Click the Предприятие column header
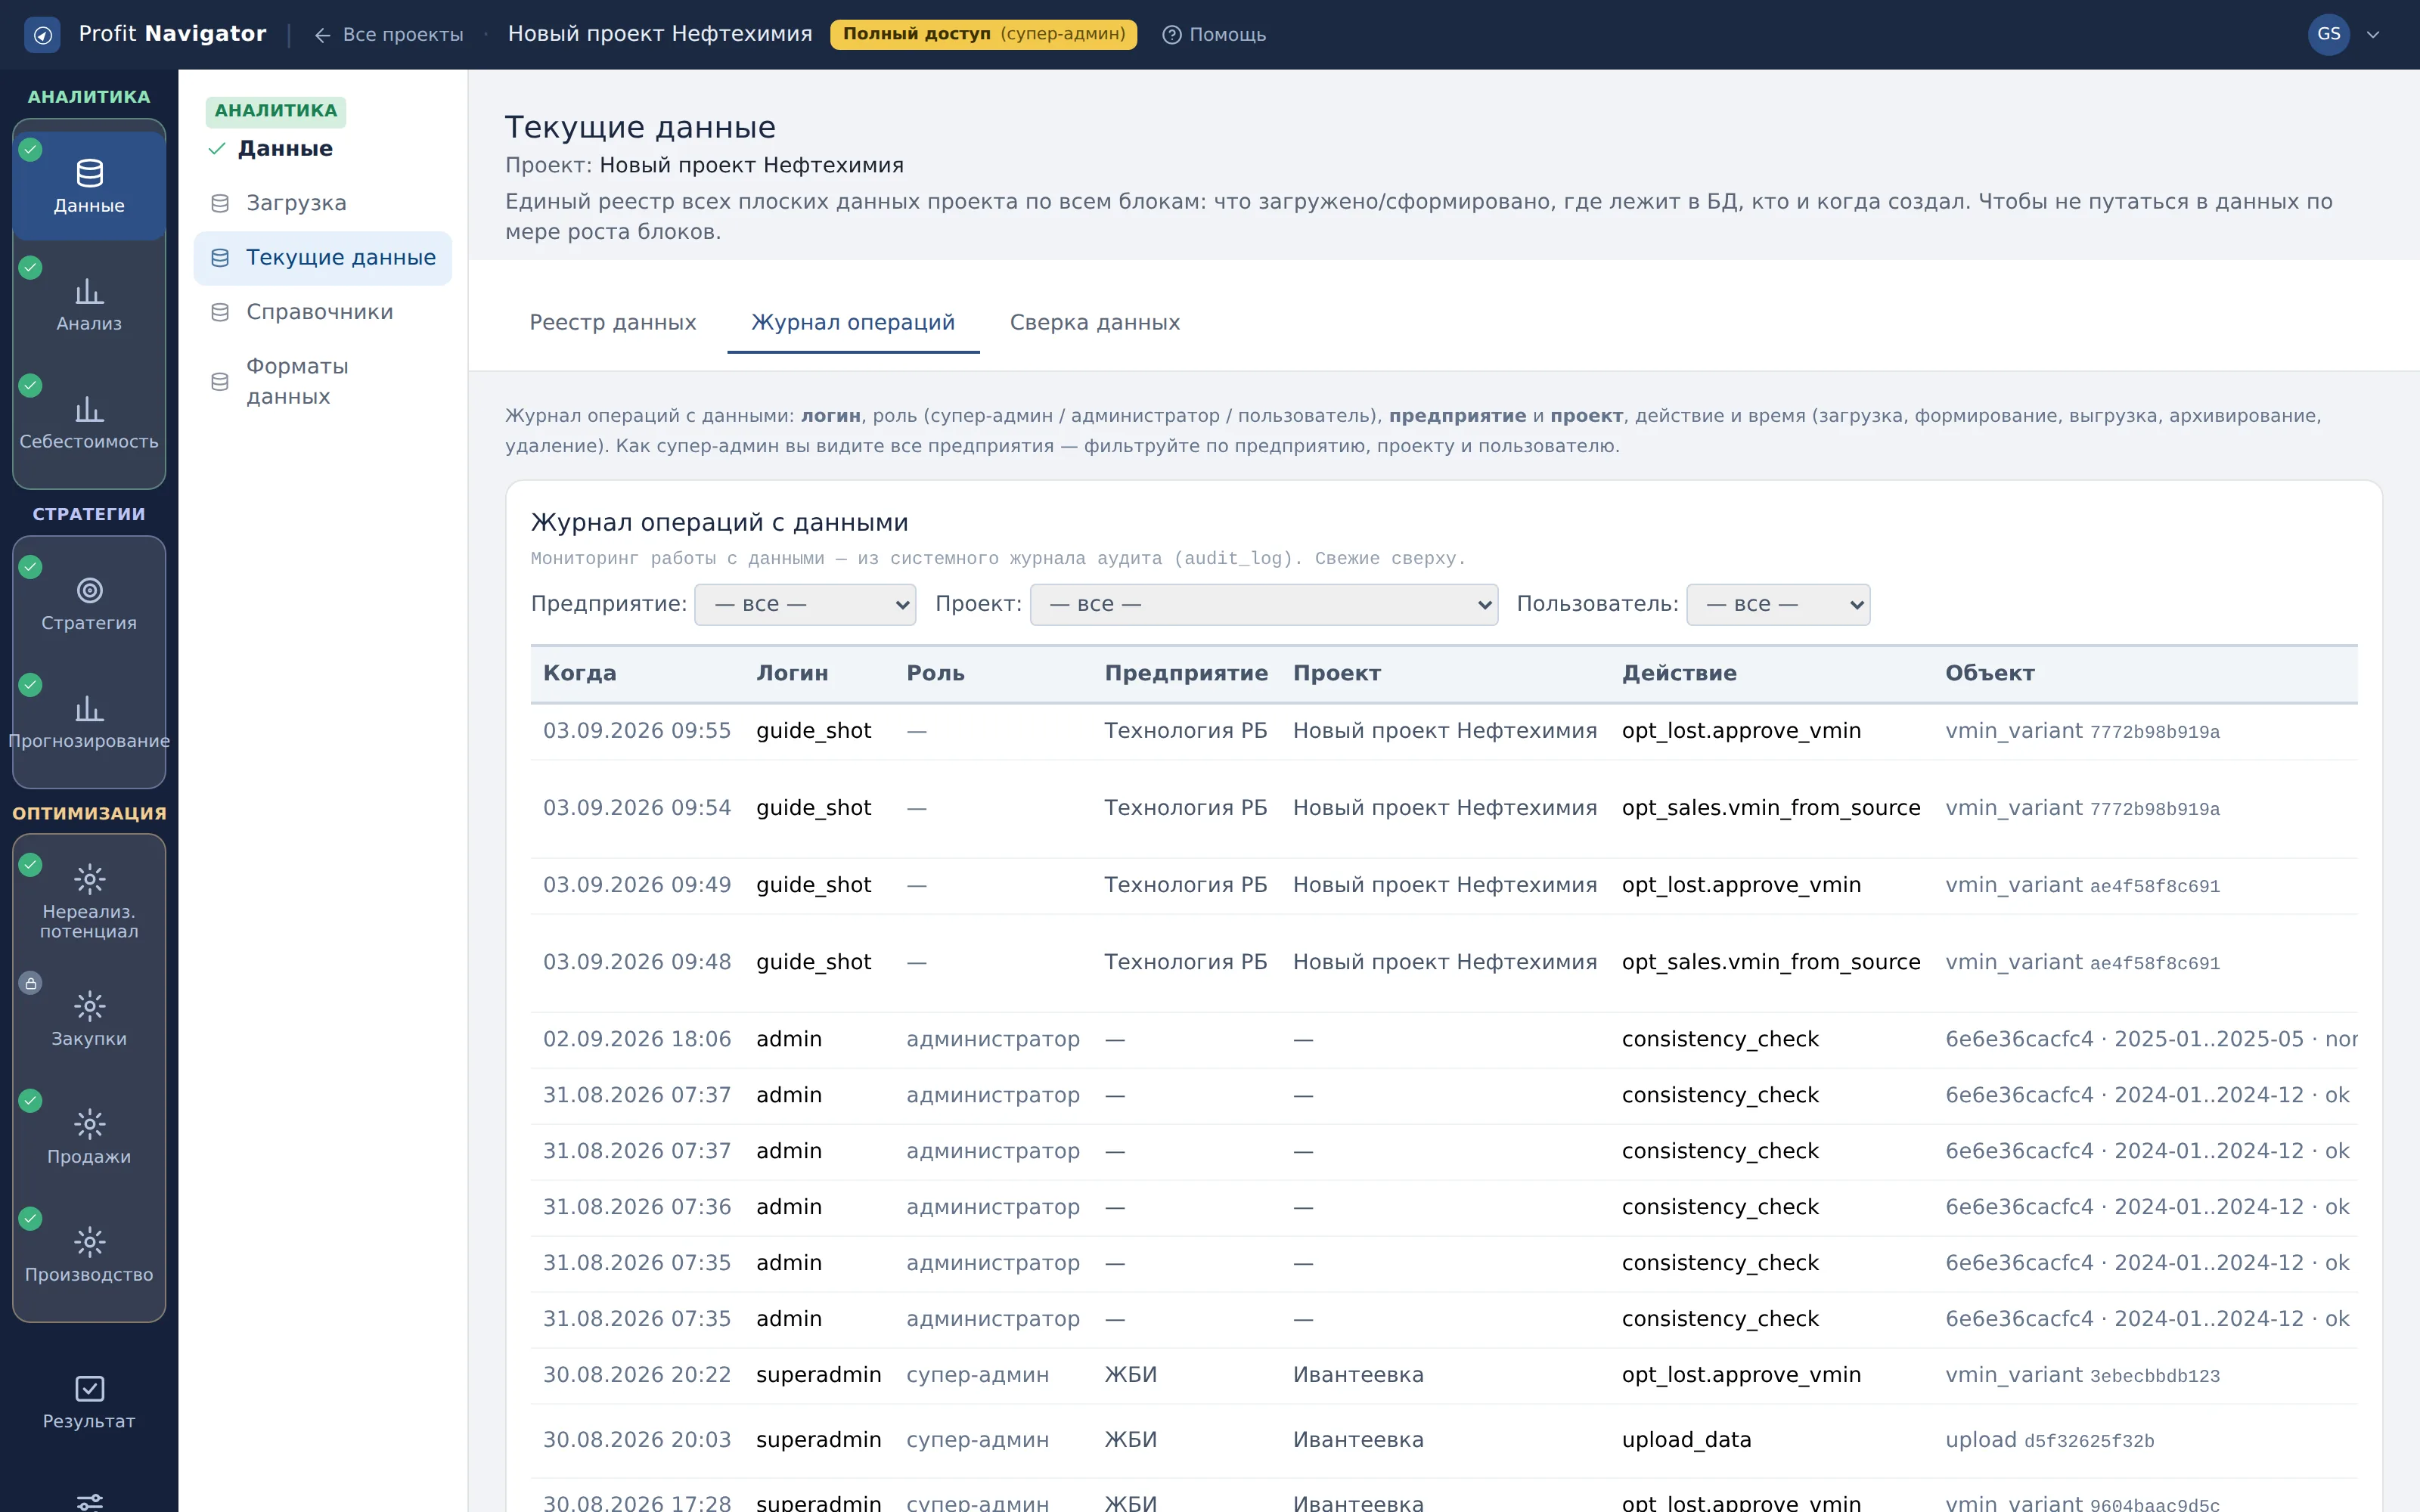 (1186, 673)
